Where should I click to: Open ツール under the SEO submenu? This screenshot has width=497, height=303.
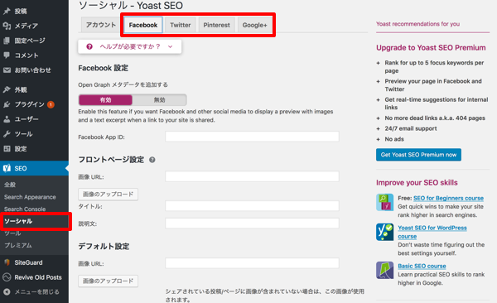coord(12,233)
